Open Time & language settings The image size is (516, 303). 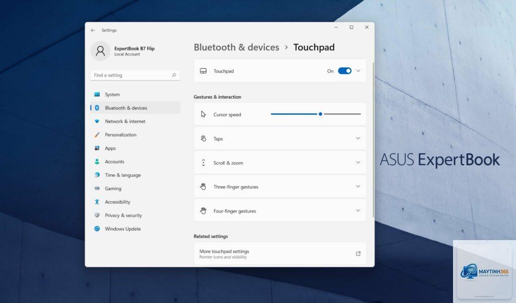[135, 175]
